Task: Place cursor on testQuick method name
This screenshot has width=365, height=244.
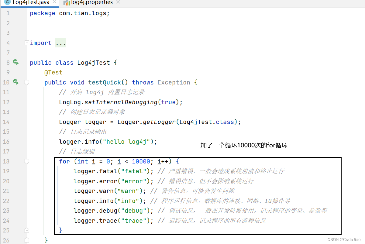Action: [105, 82]
